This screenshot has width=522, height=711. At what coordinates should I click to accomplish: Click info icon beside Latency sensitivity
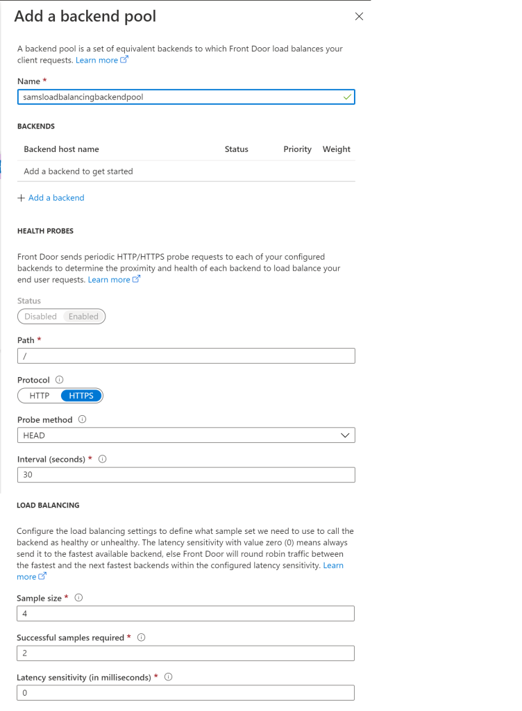point(169,677)
